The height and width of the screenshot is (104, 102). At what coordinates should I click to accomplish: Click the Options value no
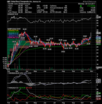point(66,6)
